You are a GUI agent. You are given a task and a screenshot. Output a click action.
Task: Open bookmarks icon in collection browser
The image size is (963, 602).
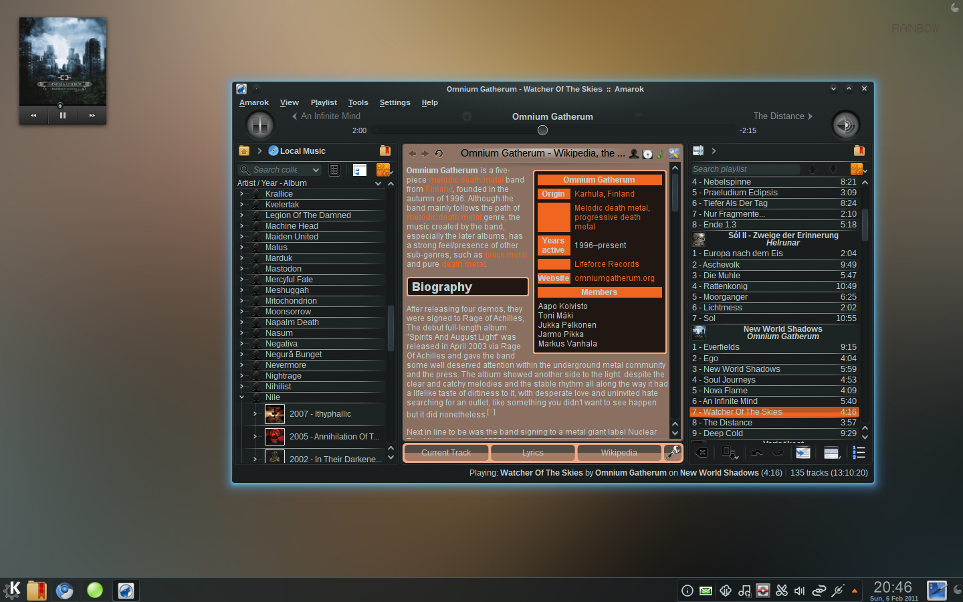[x=385, y=150]
